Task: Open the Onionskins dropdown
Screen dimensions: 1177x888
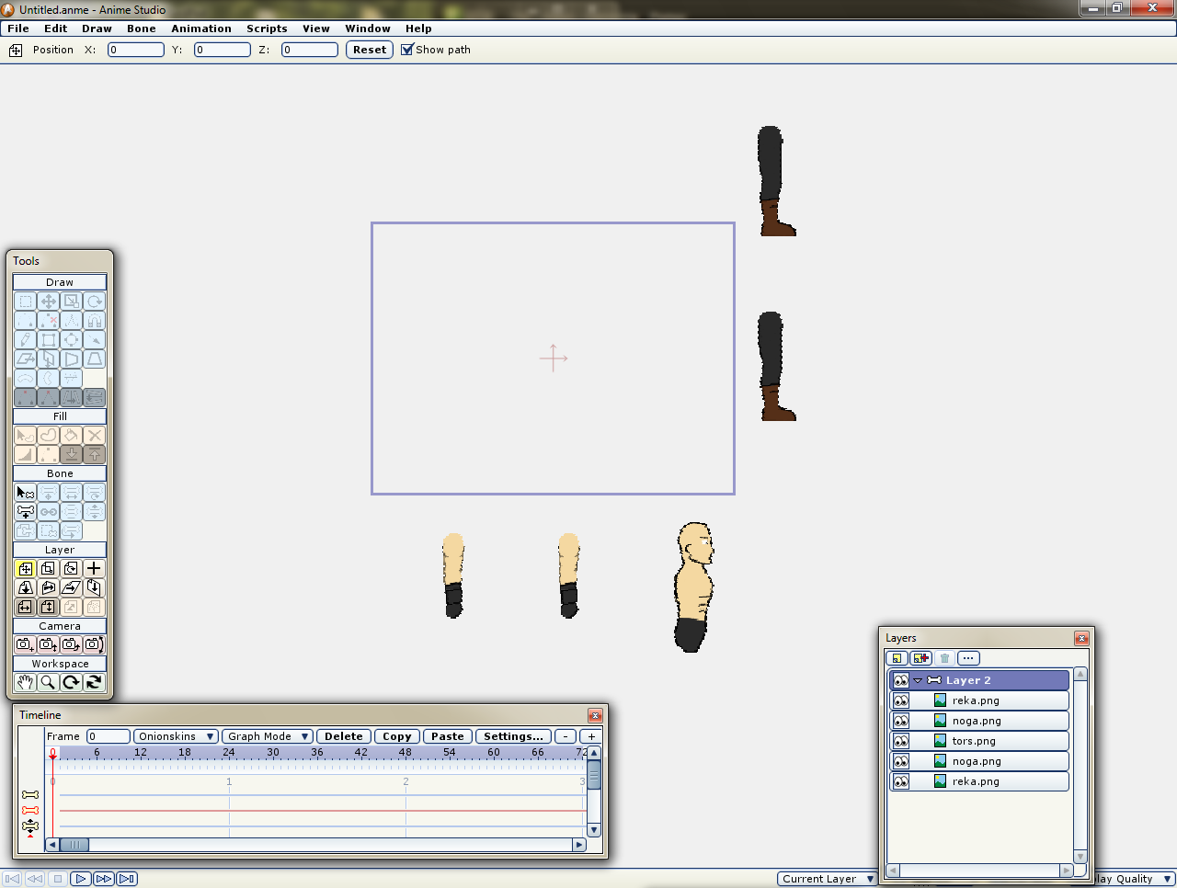Action: click(x=175, y=736)
